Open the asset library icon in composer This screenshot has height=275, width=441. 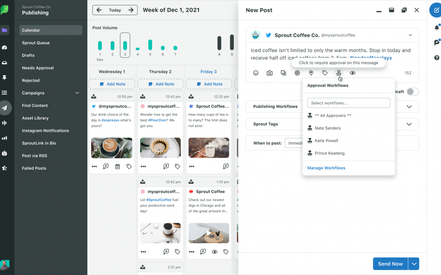click(283, 73)
